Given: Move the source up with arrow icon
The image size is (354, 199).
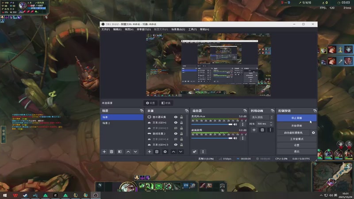Looking at the screenshot, I should click(173, 152).
